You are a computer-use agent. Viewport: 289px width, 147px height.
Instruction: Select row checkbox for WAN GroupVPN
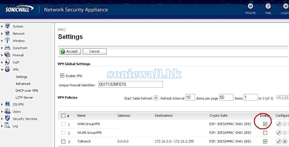click(x=63, y=124)
